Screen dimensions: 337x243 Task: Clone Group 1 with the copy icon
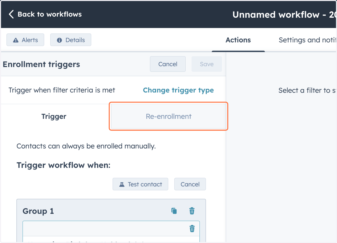pos(174,211)
